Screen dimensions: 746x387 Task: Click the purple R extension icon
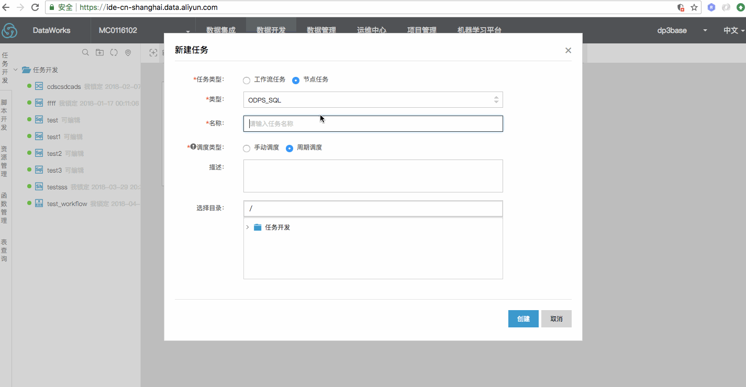tap(711, 7)
